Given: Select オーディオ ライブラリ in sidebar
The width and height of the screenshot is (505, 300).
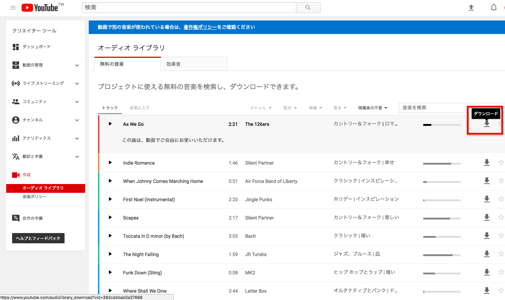Looking at the screenshot, I should coord(45,188).
